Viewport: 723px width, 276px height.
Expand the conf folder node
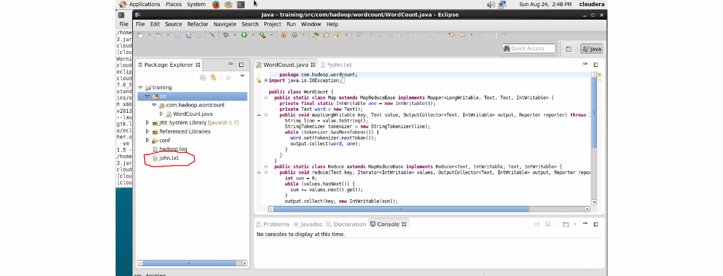coord(147,140)
